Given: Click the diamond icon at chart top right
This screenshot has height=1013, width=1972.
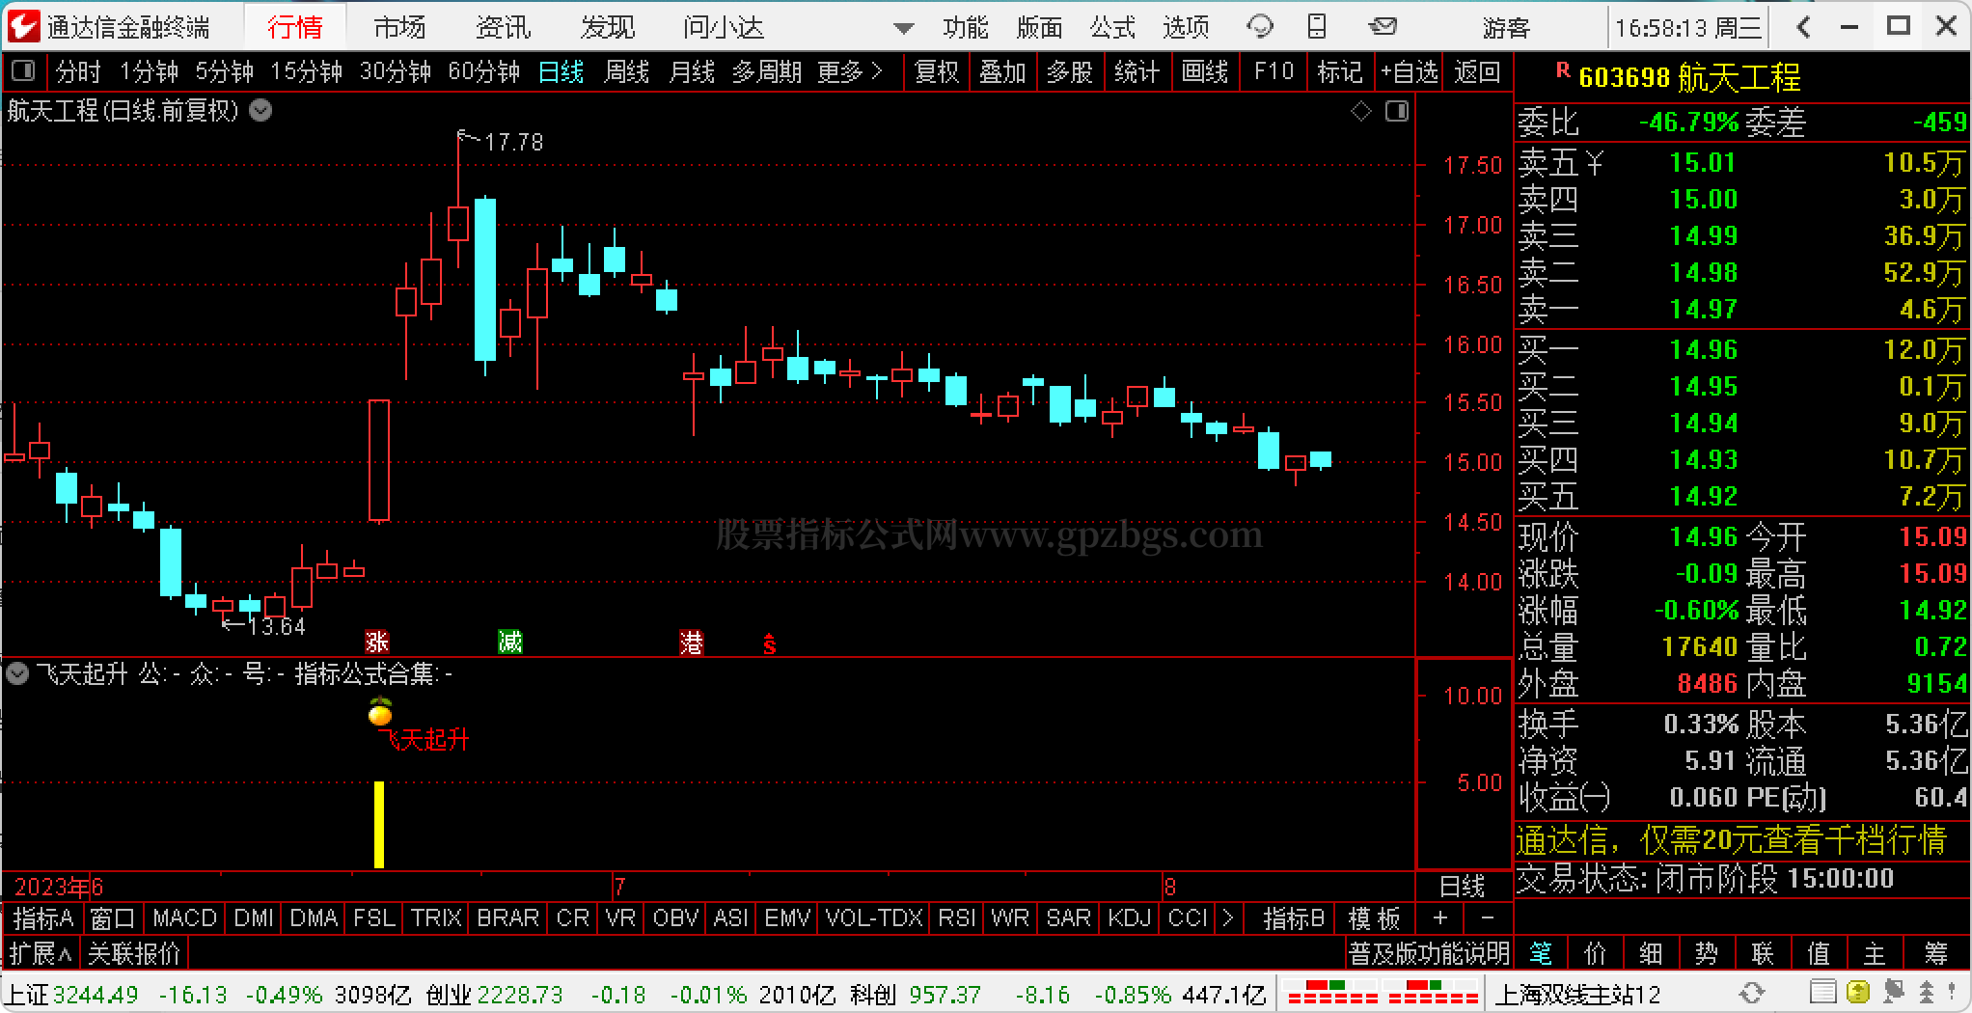Looking at the screenshot, I should [1361, 112].
